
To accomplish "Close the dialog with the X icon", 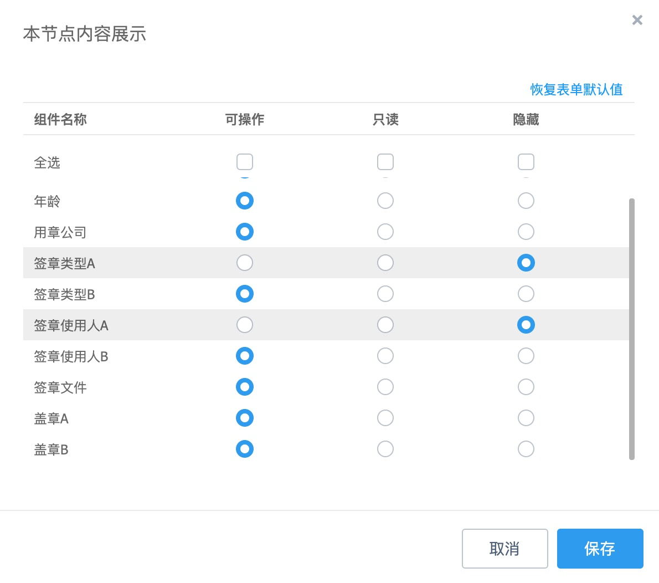I will (637, 21).
